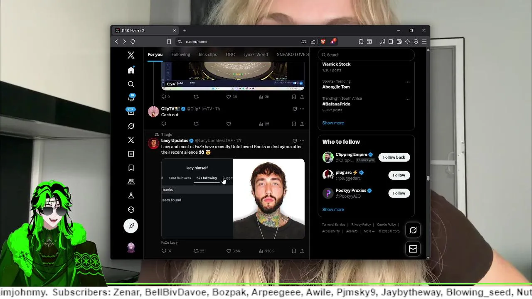This screenshot has height=299, width=532.
Task: Open the #BafanaPride trending topic
Action: coord(336,104)
